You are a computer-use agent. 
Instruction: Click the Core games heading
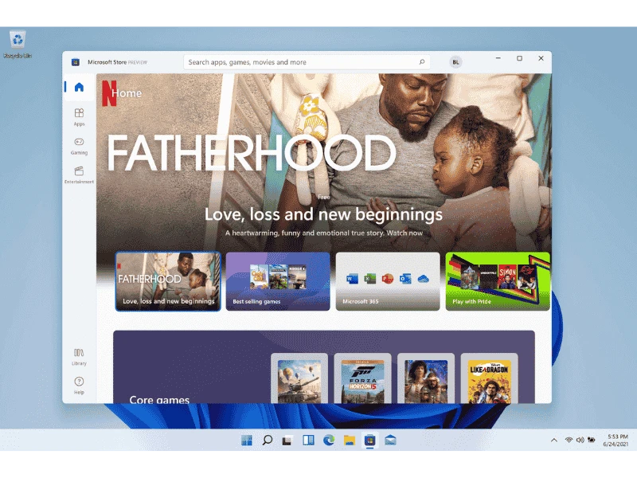(x=159, y=400)
